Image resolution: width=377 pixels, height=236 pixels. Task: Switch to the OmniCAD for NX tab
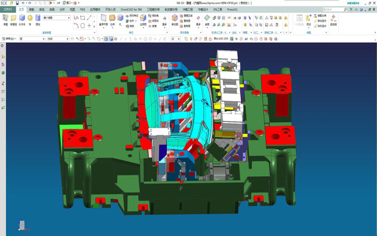(131, 10)
